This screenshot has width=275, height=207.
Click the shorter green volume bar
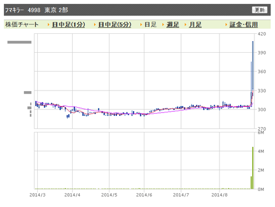251,183
